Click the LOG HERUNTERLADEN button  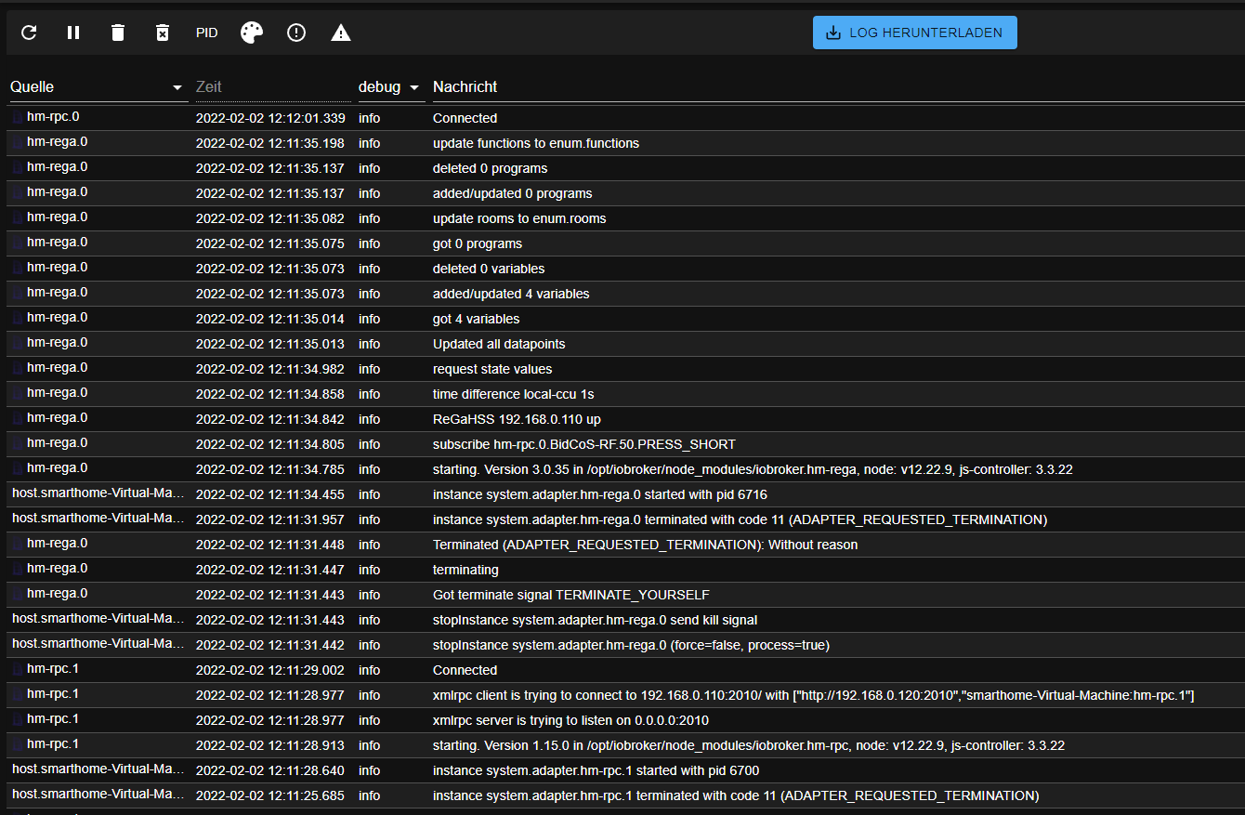[x=914, y=33]
